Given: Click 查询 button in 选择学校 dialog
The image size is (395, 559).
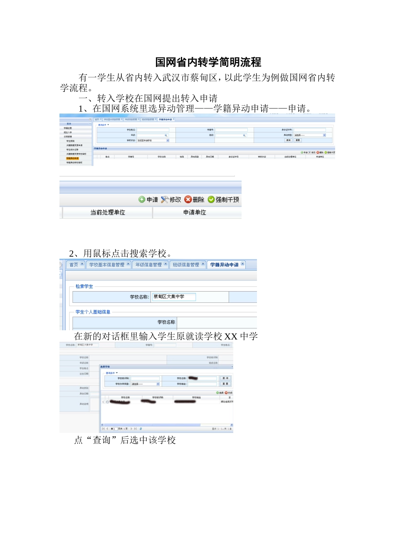Looking at the screenshot, I should click(225, 378).
